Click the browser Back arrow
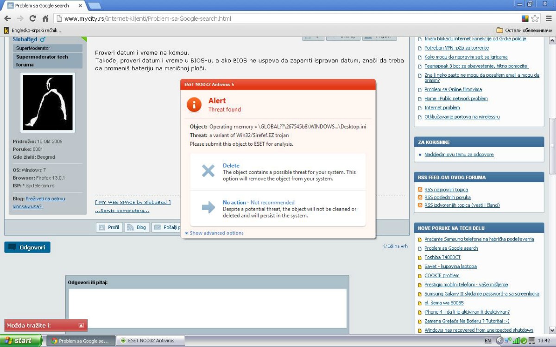 7,19
